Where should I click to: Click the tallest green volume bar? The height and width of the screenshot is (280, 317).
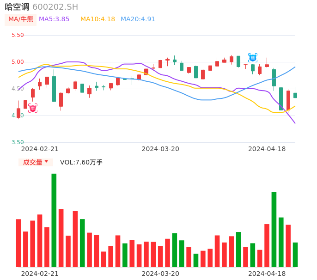(x=54, y=220)
